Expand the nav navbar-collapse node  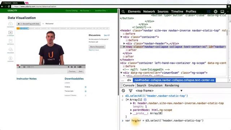click(124, 47)
